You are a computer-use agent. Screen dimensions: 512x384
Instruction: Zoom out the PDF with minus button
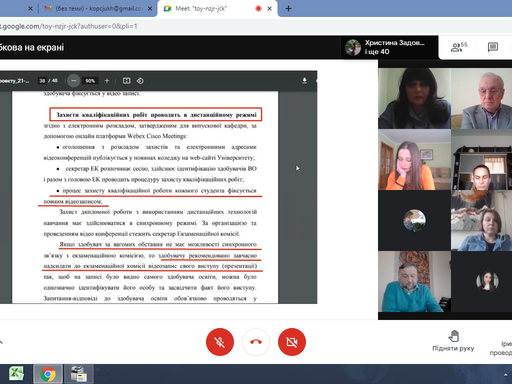(74, 80)
